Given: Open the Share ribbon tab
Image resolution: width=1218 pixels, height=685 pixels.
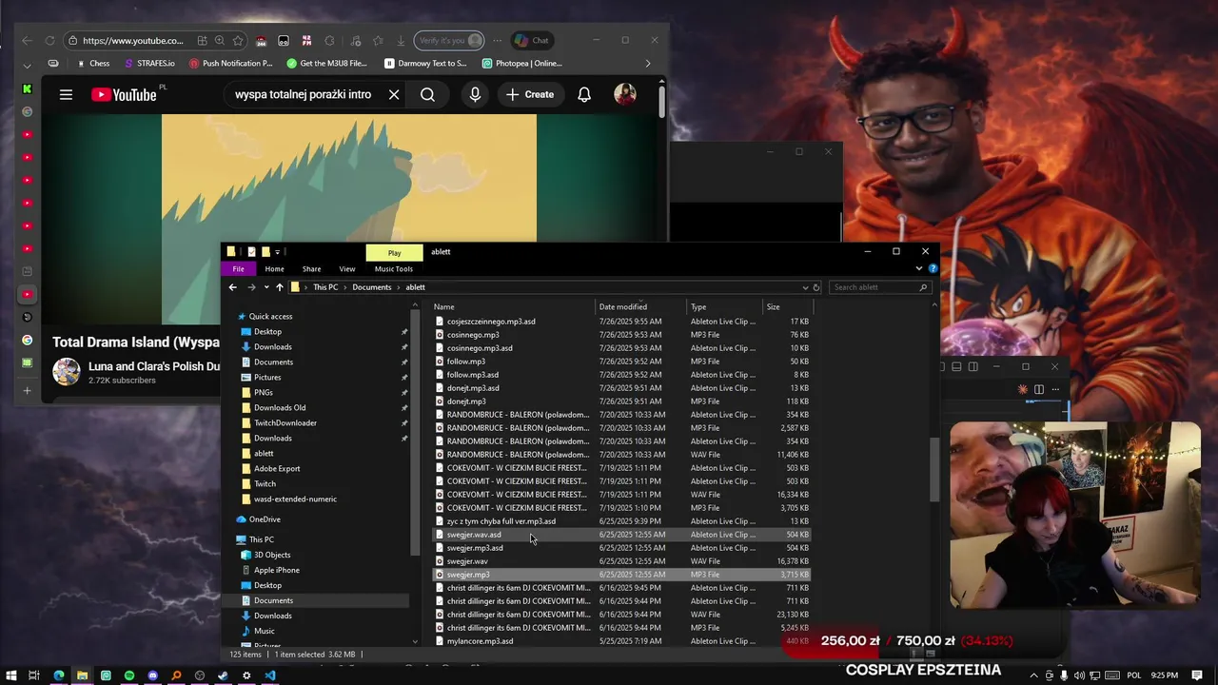Looking at the screenshot, I should pyautogui.click(x=311, y=269).
